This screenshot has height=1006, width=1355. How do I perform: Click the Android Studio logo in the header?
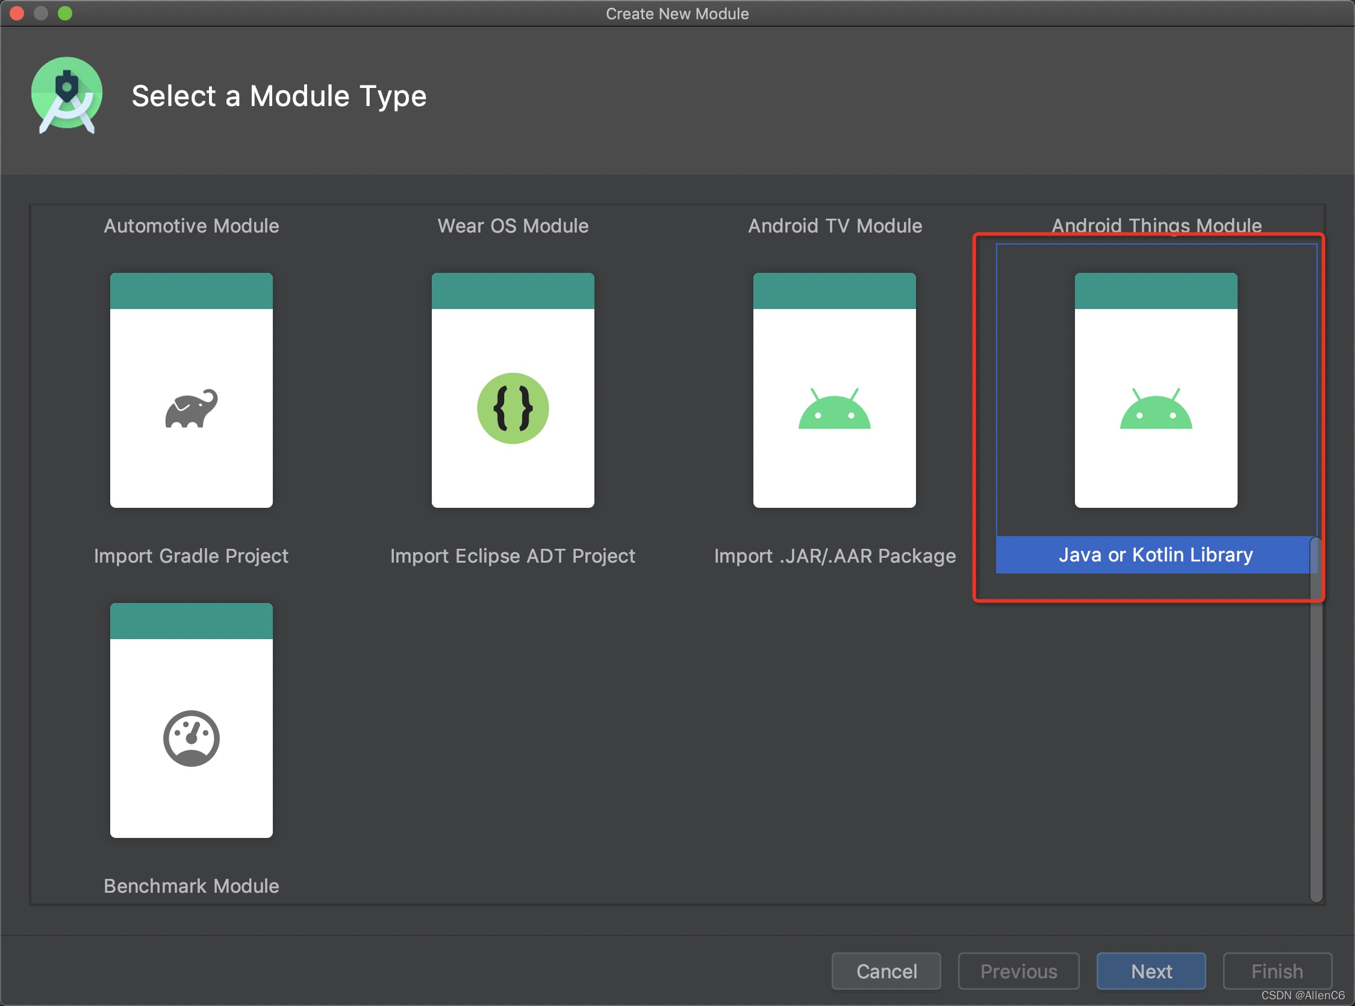click(x=66, y=95)
